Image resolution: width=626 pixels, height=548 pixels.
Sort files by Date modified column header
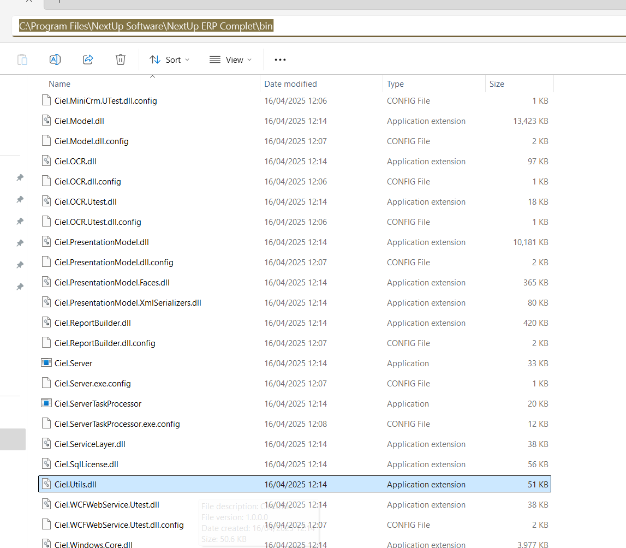[x=290, y=84]
